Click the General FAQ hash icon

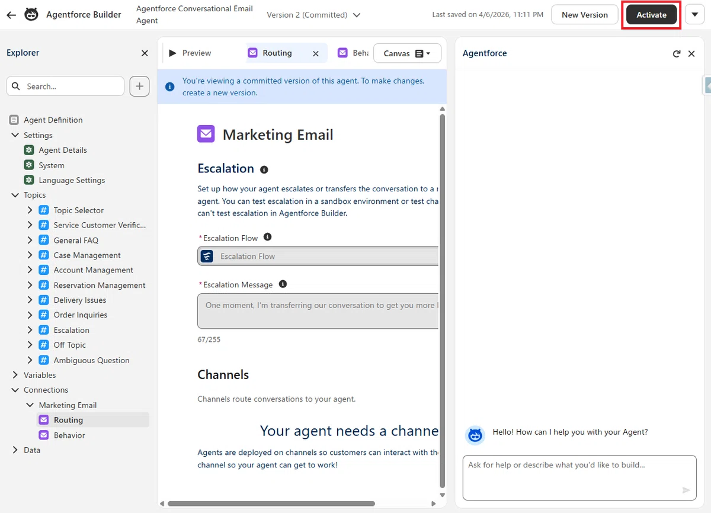tap(43, 241)
